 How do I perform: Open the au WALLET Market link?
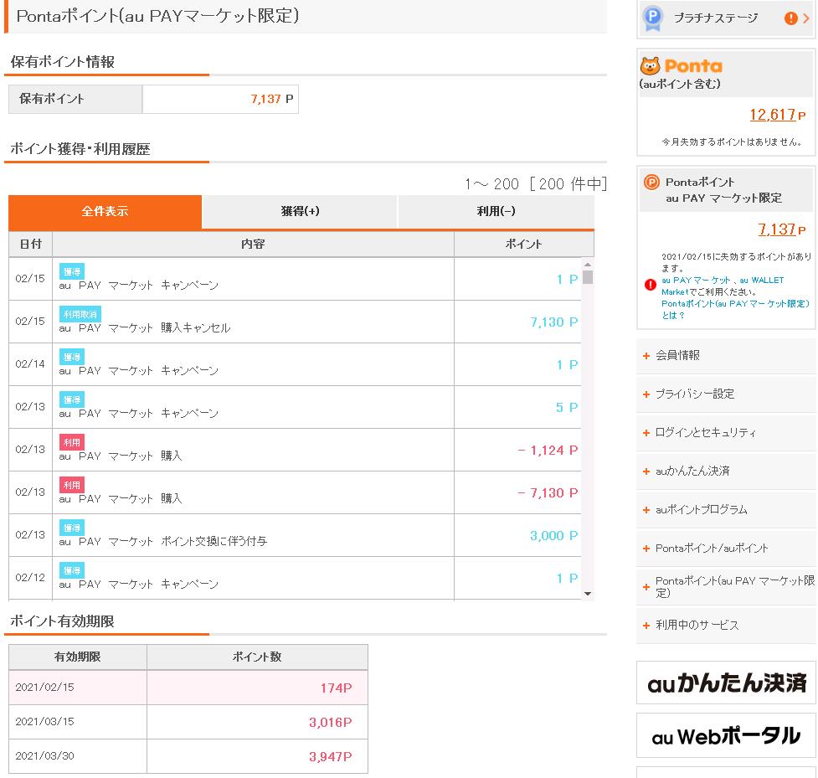(723, 286)
